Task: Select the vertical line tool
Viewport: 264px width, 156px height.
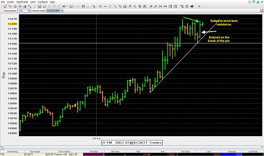Action: click(110, 6)
